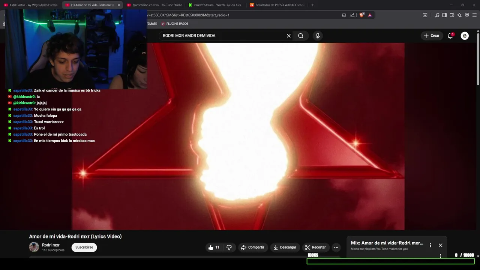Click chat message 'Es trol'

(39, 128)
